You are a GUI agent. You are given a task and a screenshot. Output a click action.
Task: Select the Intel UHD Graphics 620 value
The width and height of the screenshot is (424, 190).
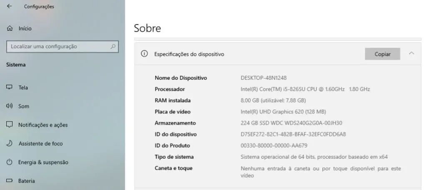click(x=283, y=112)
